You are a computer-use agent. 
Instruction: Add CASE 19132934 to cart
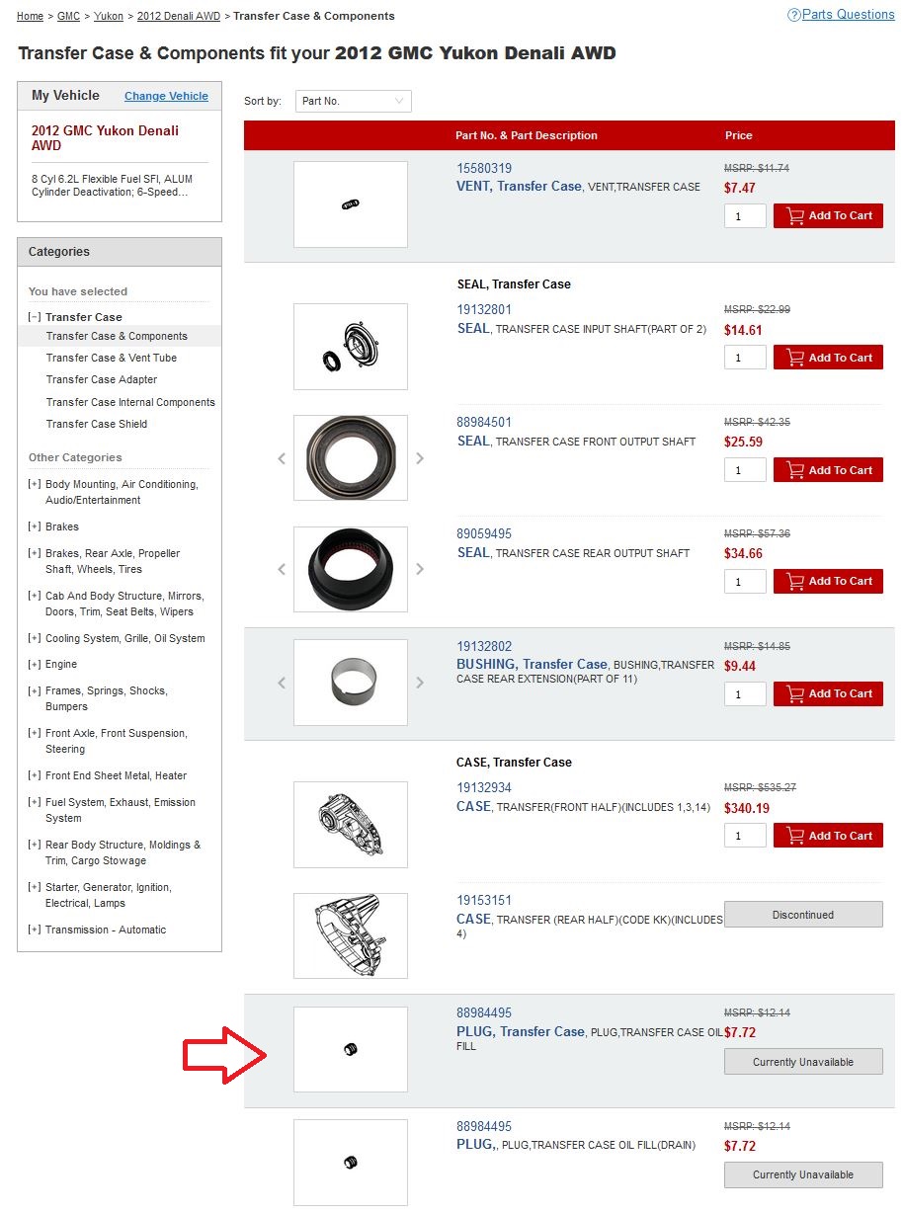[x=828, y=836]
